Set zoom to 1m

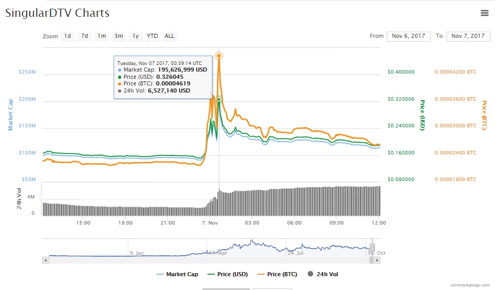coord(102,36)
